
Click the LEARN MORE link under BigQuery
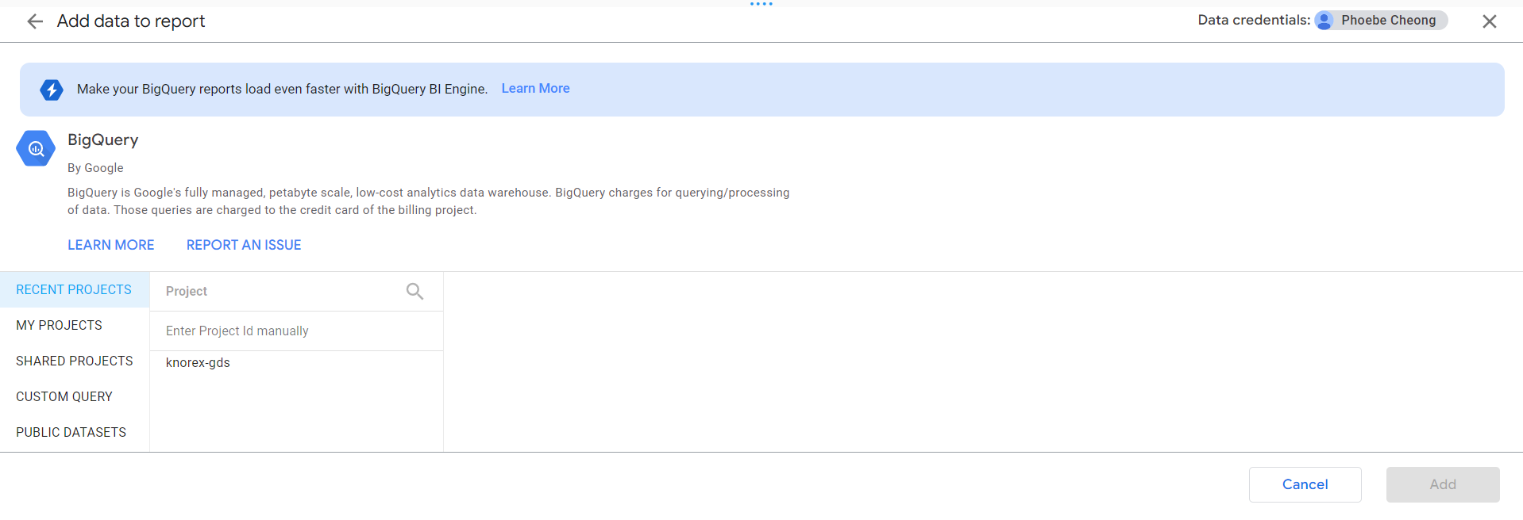[110, 246]
